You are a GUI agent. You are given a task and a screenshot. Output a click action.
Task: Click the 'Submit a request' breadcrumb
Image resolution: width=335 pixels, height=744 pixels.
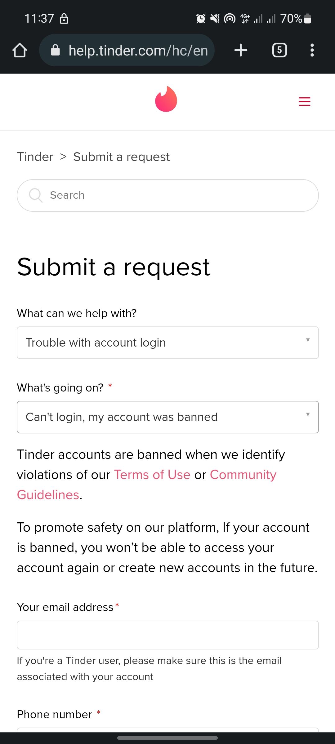(121, 157)
